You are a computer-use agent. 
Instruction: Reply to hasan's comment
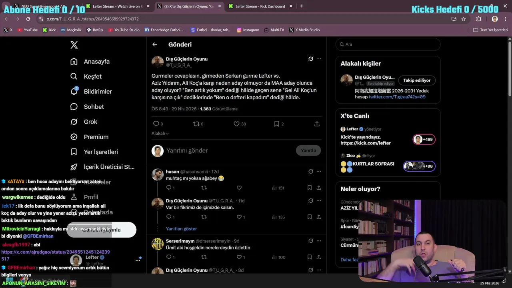[x=170, y=188]
